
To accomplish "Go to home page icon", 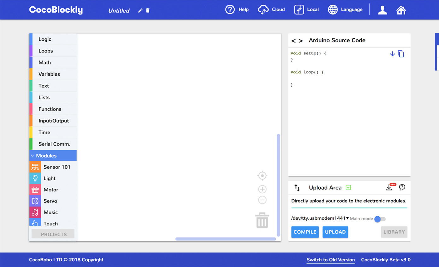I will point(401,10).
